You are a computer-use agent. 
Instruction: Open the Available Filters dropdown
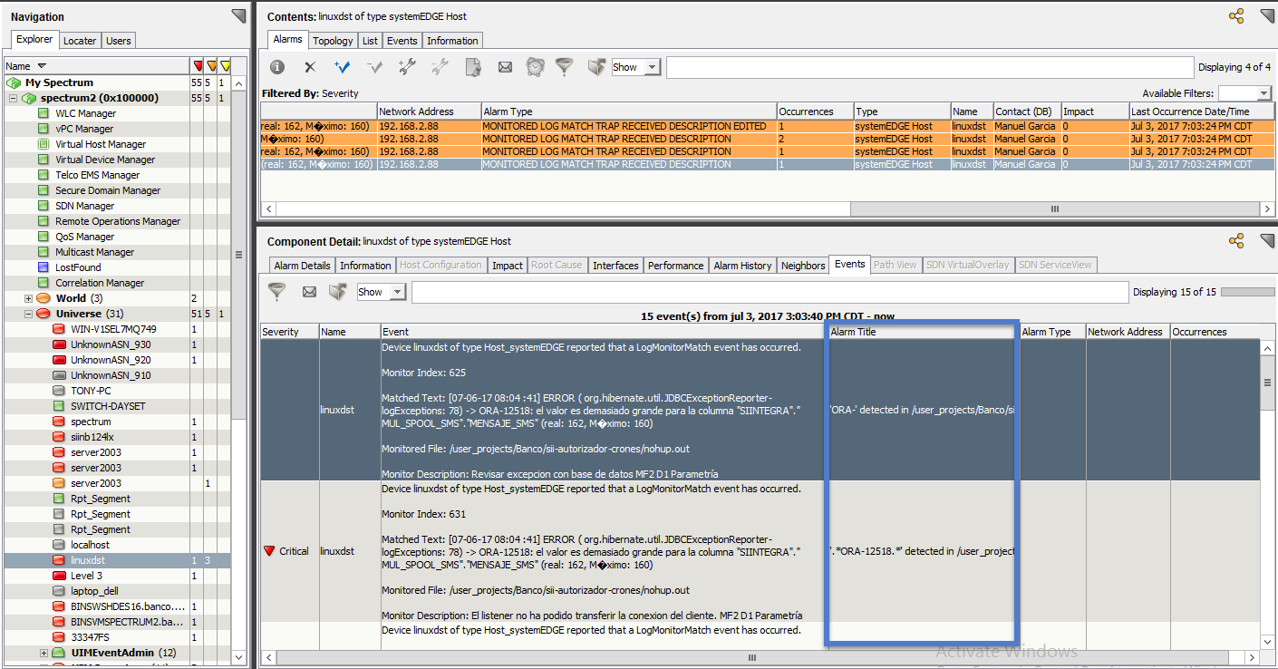pos(1244,93)
